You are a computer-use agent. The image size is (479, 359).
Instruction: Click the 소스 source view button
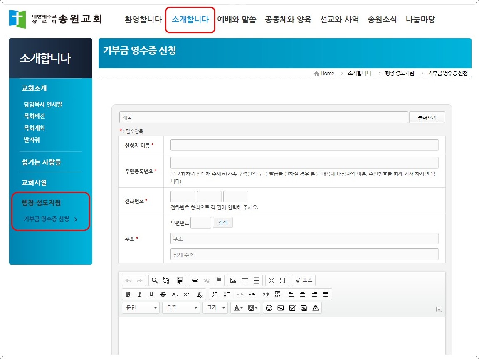point(304,280)
